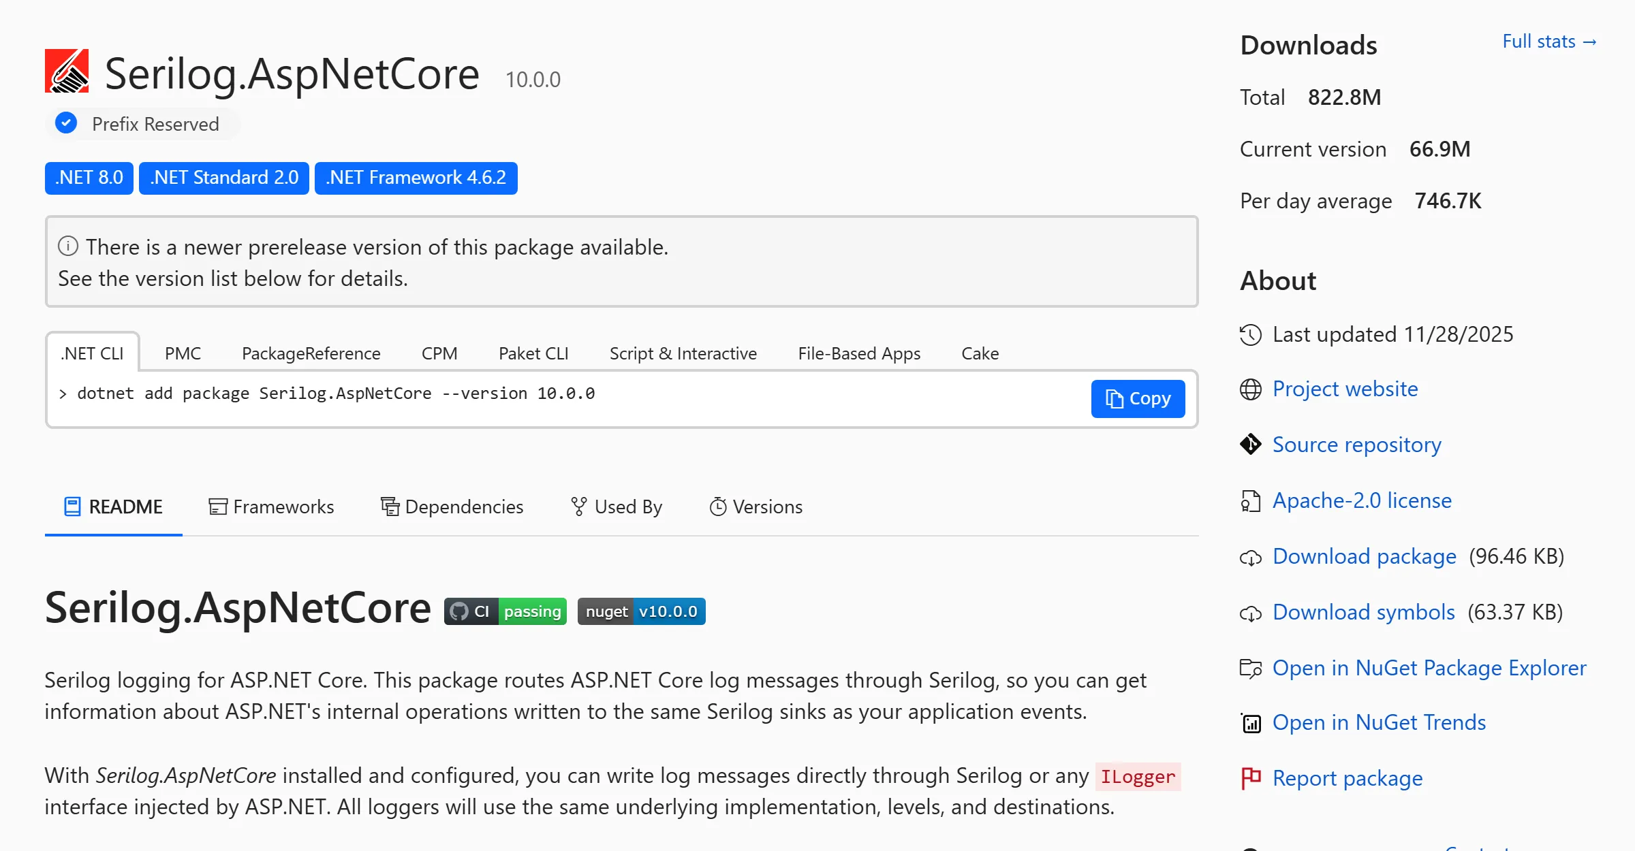This screenshot has width=1635, height=851.
Task: Click the Download package cloud icon
Action: (1251, 558)
